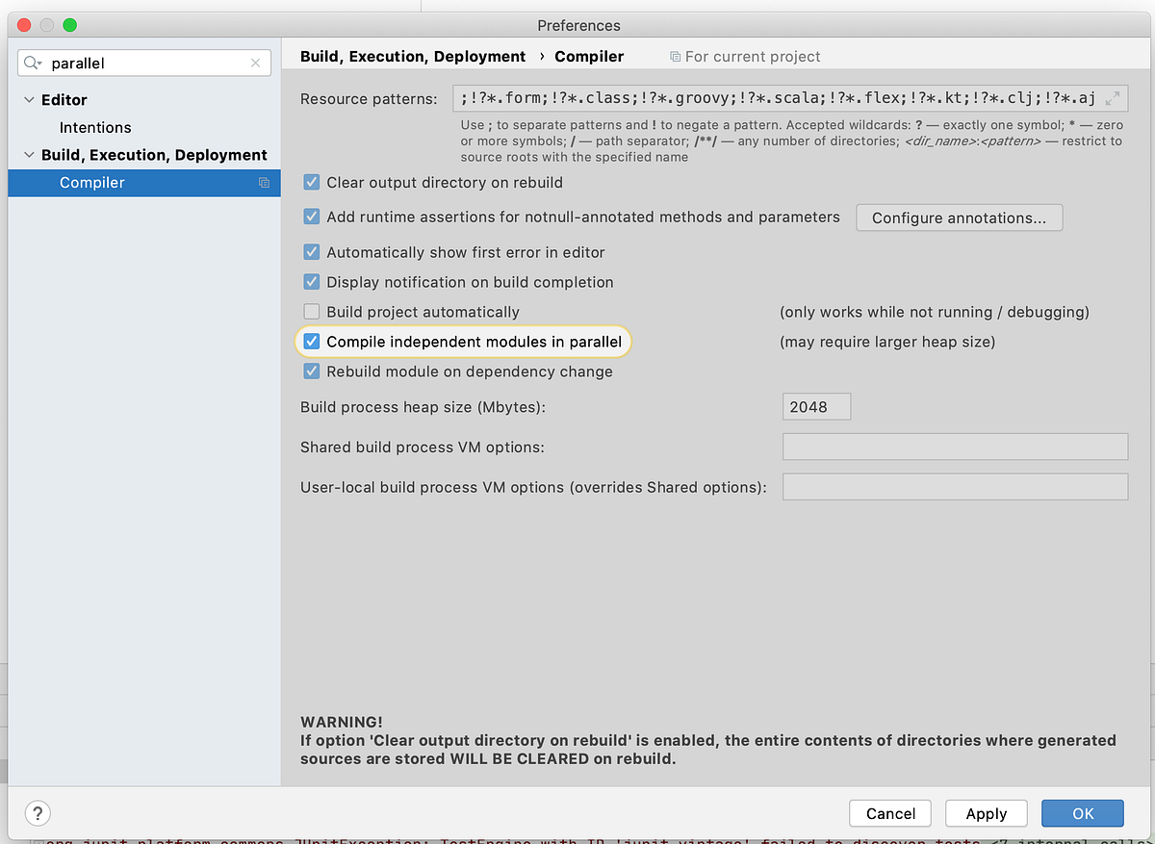1155x844 pixels.
Task: Open Build, Execution, Deployment from the breadcrumb
Action: 412,56
